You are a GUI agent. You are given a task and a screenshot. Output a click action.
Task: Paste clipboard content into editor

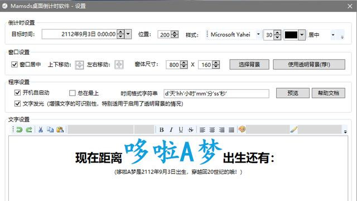click(x=60, y=130)
